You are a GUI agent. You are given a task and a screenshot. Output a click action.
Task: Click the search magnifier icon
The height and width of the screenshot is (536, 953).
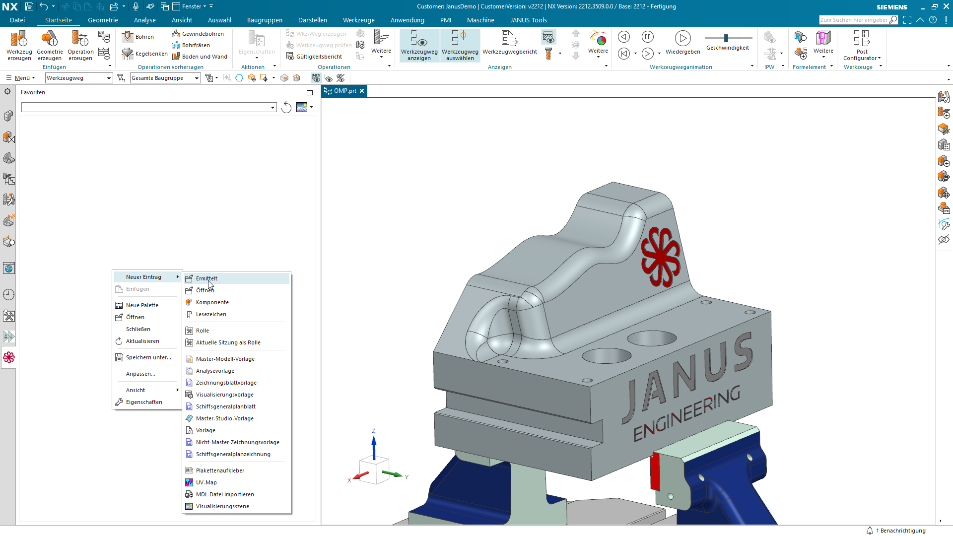tap(893, 20)
